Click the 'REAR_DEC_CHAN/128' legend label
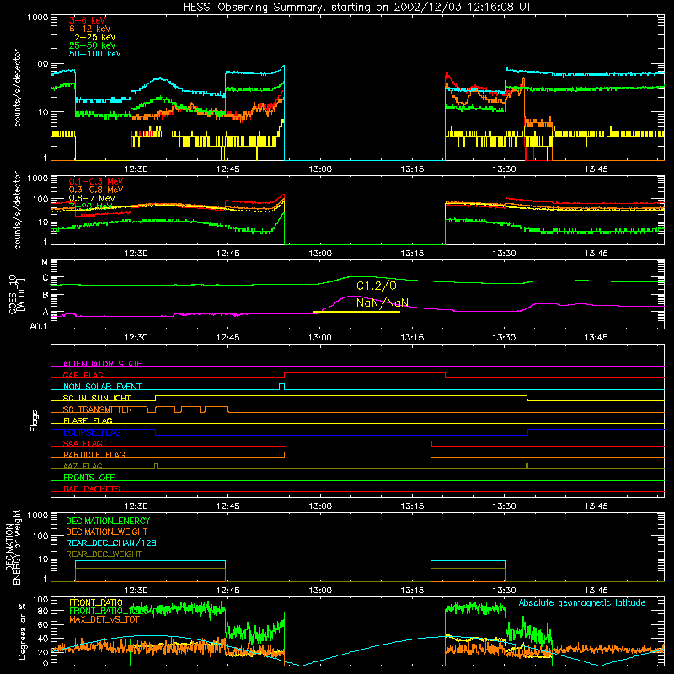Viewport: 674px width, 674px height. click(111, 543)
